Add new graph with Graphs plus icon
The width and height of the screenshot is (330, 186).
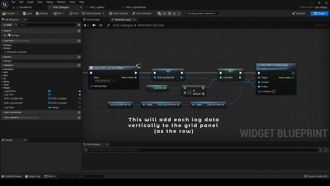click(x=79, y=31)
